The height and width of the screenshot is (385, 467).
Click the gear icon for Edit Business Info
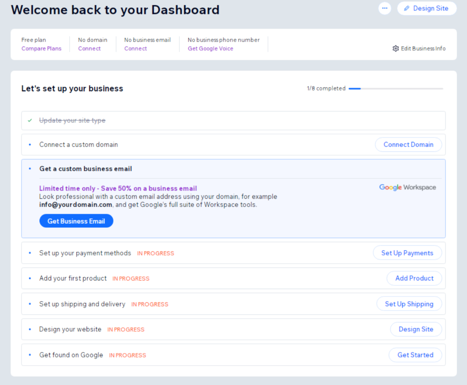click(x=396, y=49)
